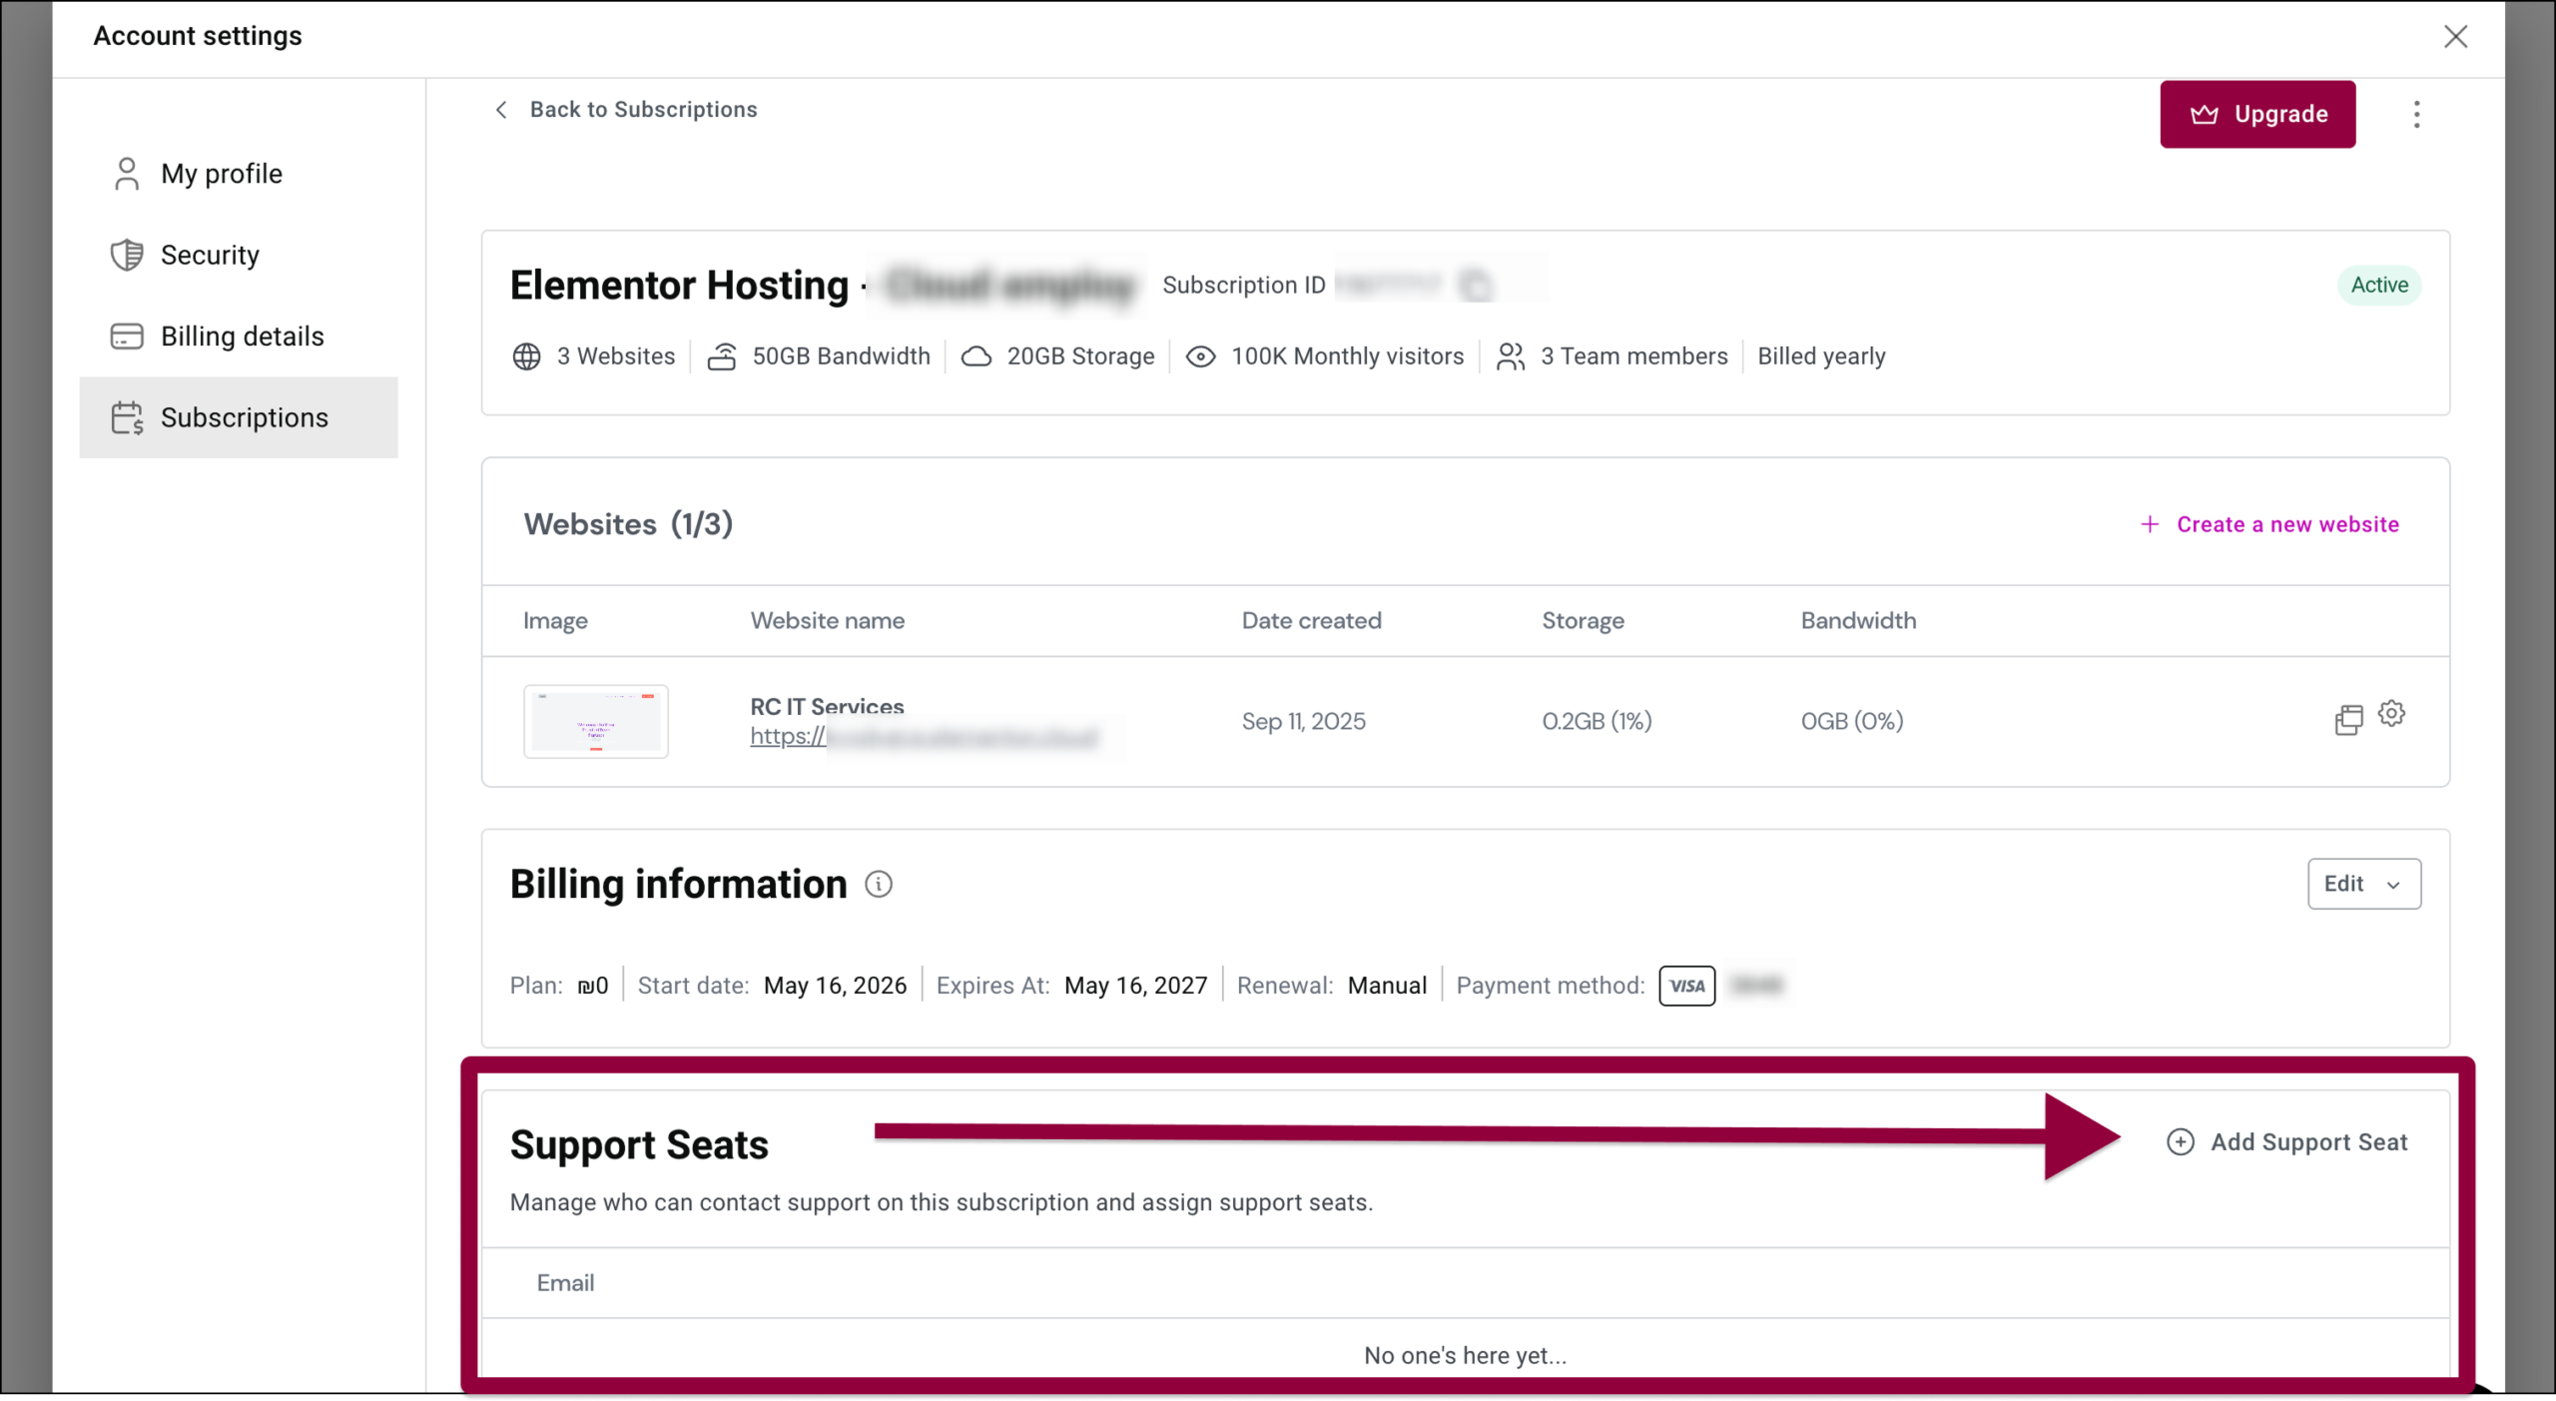The image size is (2556, 1401).
Task: Click the Storage column header
Action: [1583, 621]
